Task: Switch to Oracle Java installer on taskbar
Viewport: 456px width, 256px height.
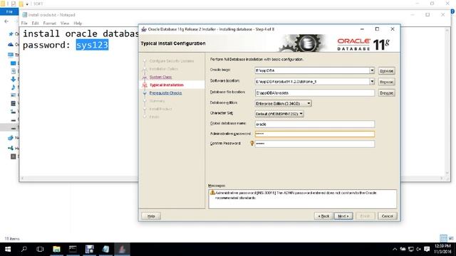Action: tap(122, 249)
